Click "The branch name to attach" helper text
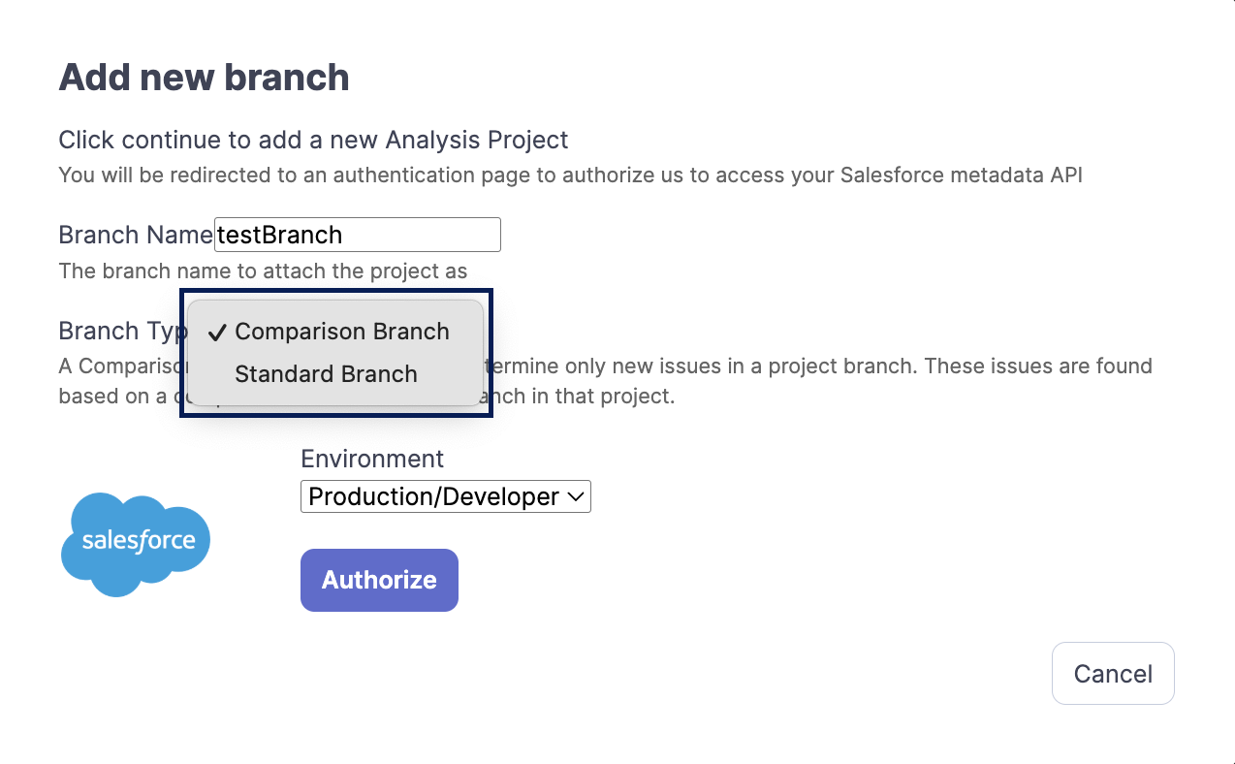This screenshot has height=764, width=1235. click(x=263, y=271)
